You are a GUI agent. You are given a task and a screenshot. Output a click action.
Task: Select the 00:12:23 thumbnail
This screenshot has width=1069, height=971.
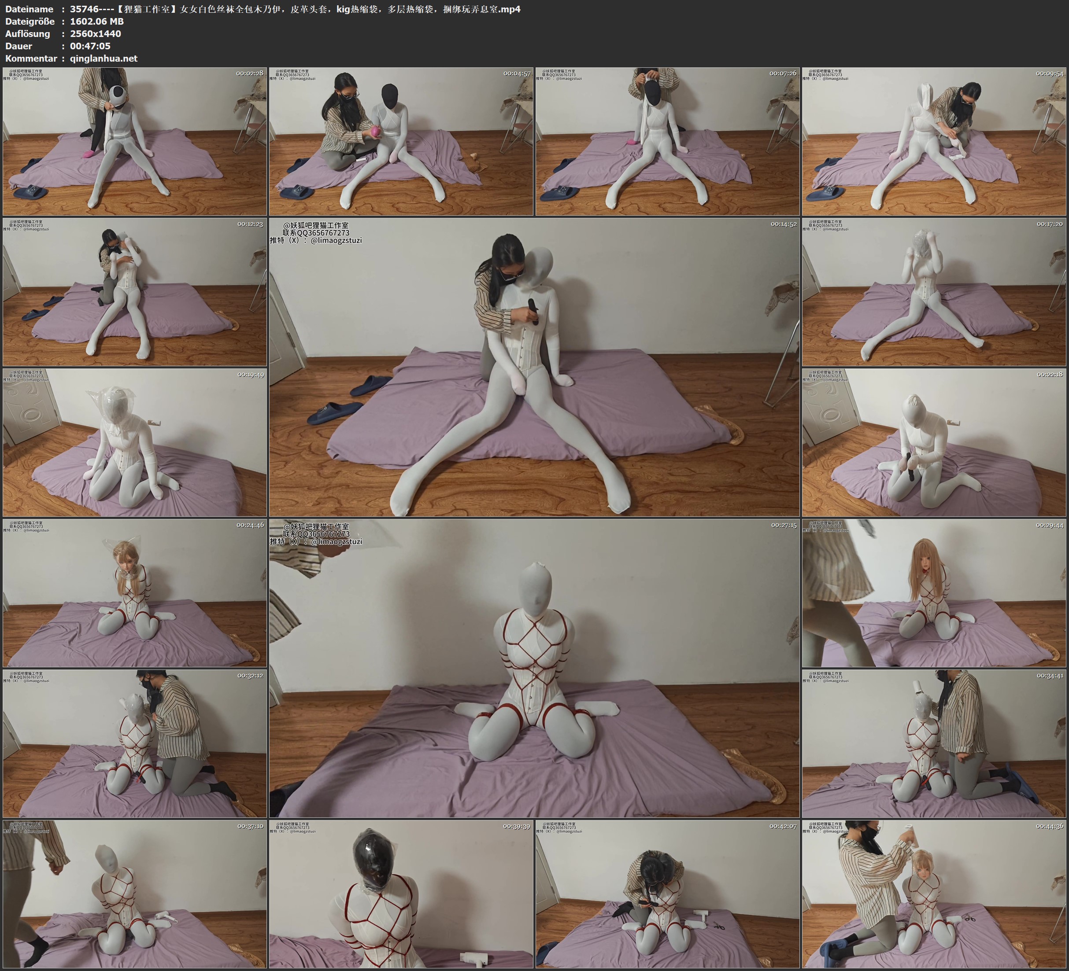[x=135, y=291]
